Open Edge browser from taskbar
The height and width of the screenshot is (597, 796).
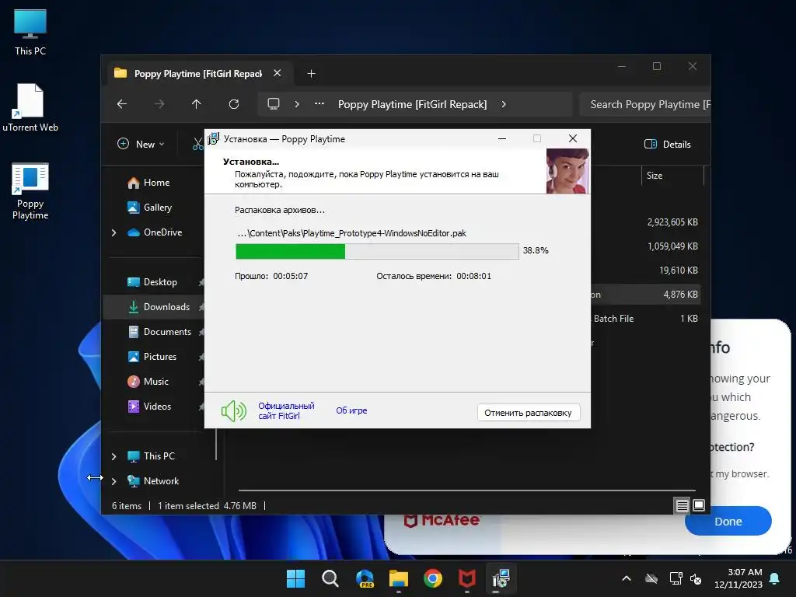click(365, 578)
